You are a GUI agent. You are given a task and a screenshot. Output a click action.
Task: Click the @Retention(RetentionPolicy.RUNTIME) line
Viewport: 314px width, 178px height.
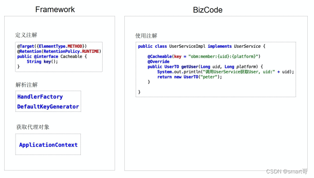coord(59,52)
